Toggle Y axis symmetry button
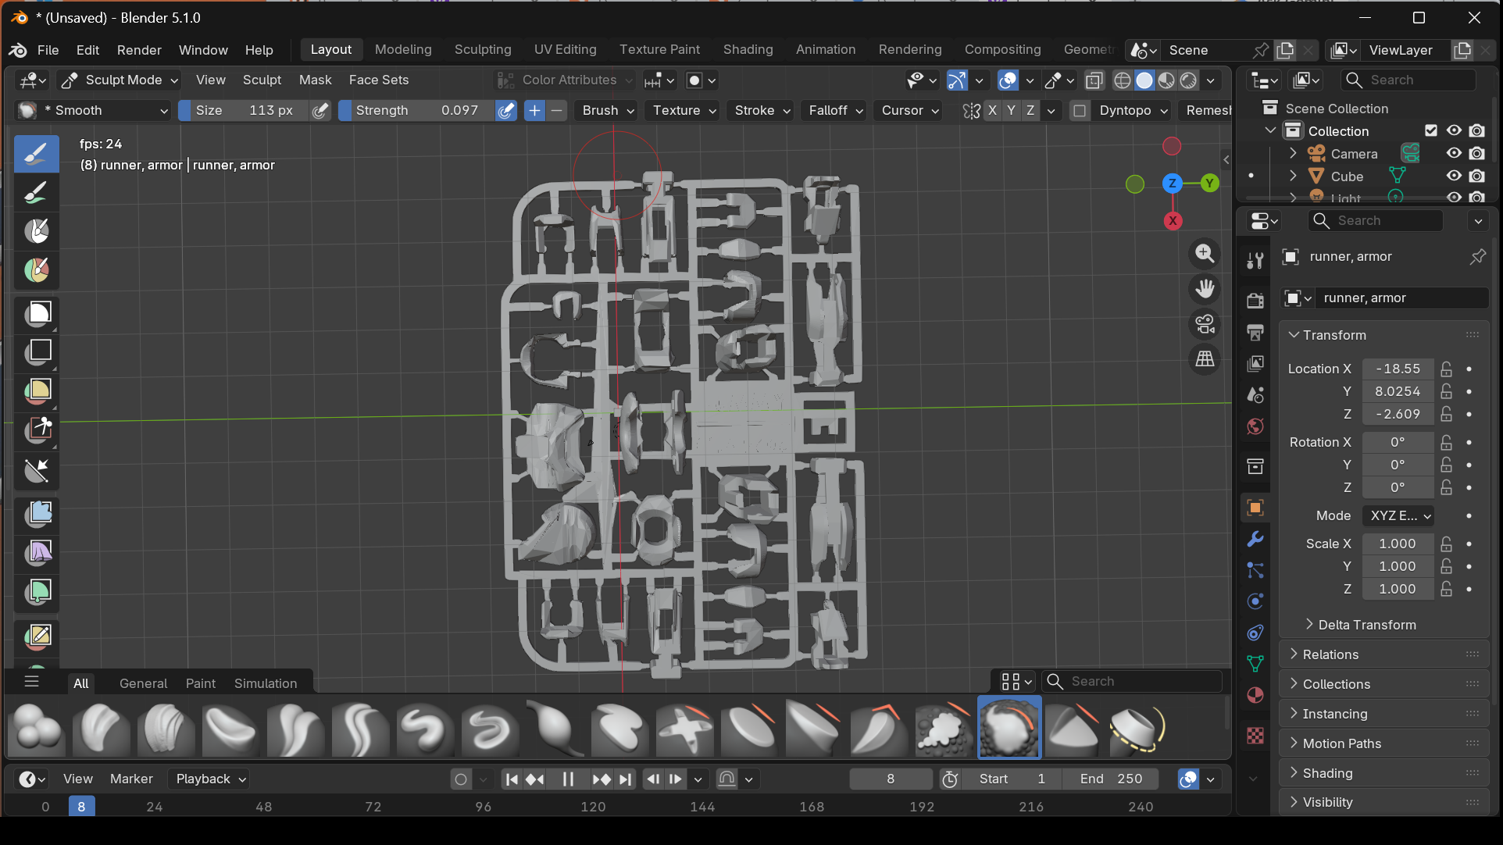The width and height of the screenshot is (1503, 845). pos(1012,111)
